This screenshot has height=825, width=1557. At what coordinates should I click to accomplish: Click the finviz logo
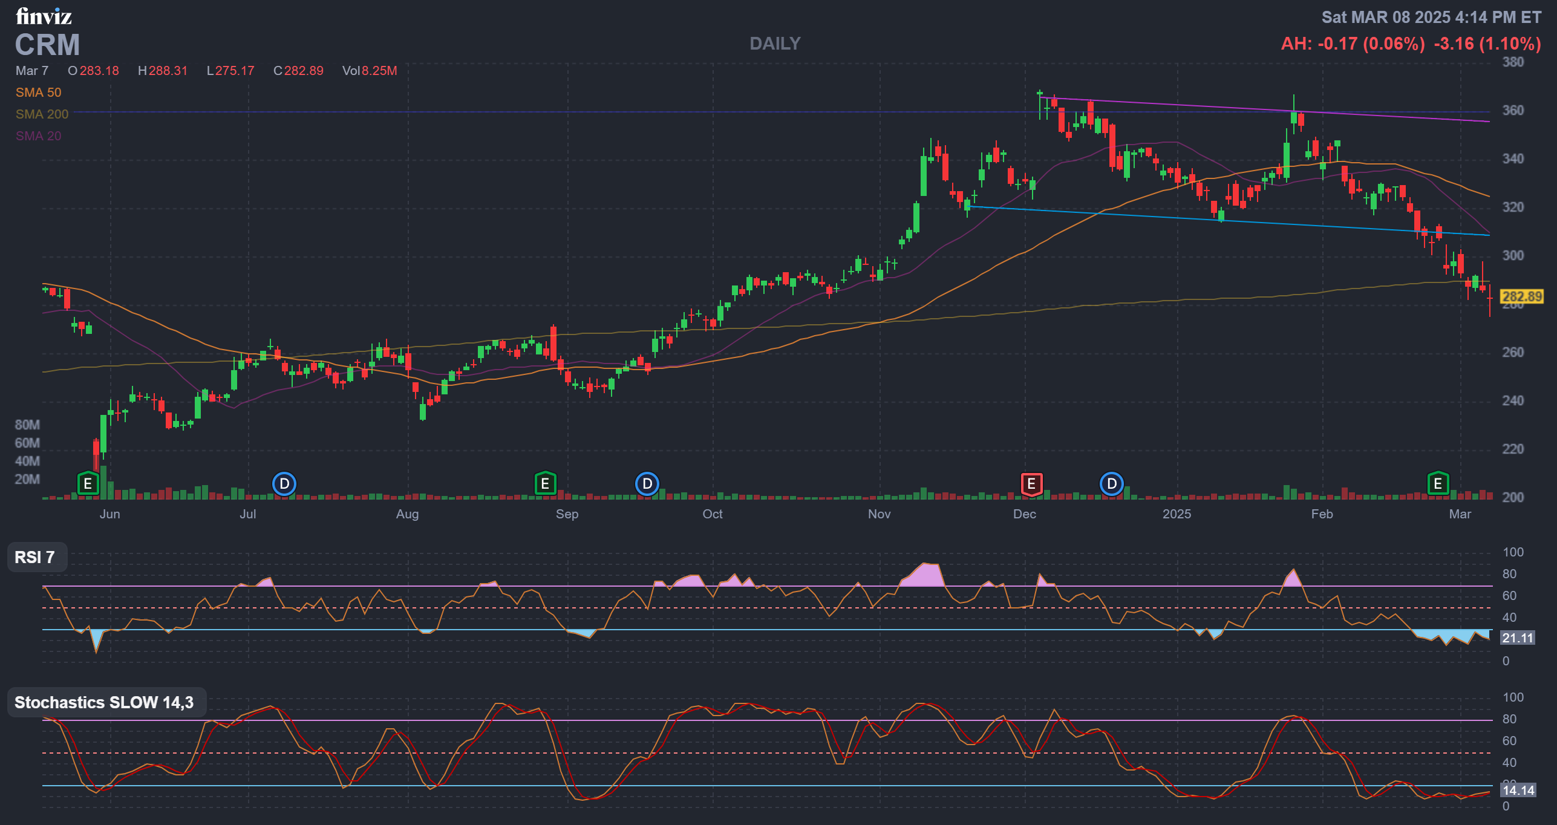pyautogui.click(x=44, y=16)
